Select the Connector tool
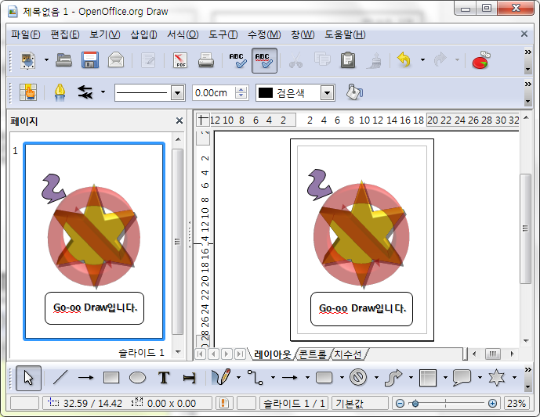 pyautogui.click(x=256, y=377)
